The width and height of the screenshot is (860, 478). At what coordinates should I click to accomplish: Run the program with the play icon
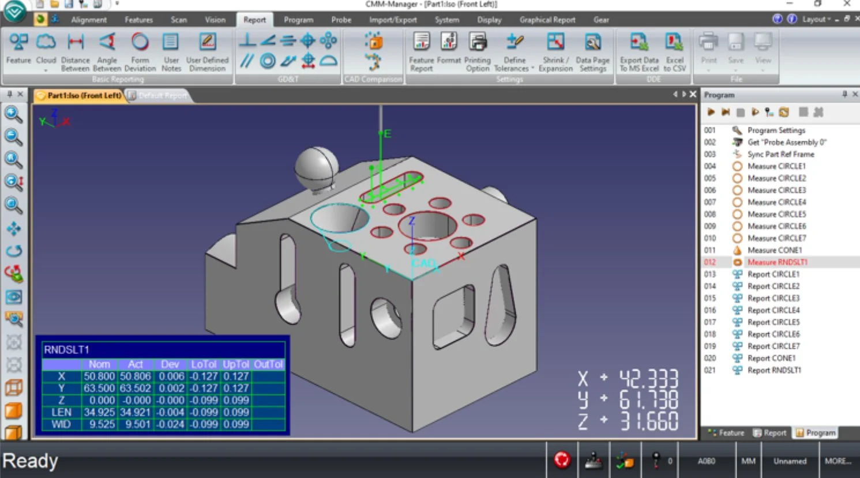[x=711, y=112]
